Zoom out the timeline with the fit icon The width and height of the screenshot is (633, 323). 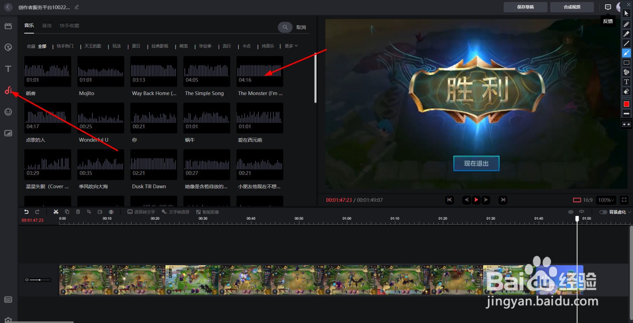tap(570, 212)
